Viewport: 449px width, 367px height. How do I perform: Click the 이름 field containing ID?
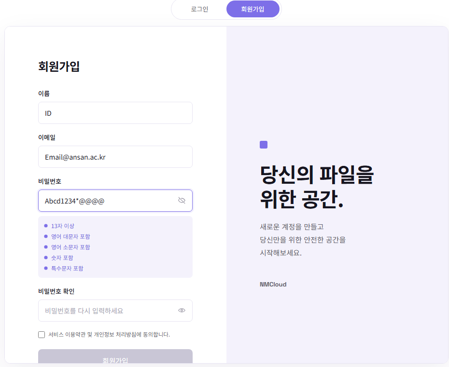[x=115, y=113]
